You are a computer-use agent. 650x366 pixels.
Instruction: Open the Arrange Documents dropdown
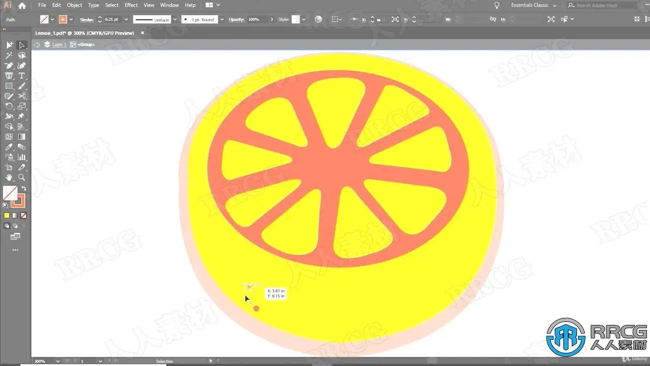point(213,5)
